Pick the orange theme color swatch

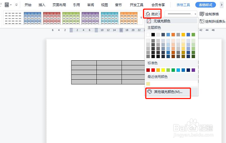pyautogui.click(x=173, y=35)
